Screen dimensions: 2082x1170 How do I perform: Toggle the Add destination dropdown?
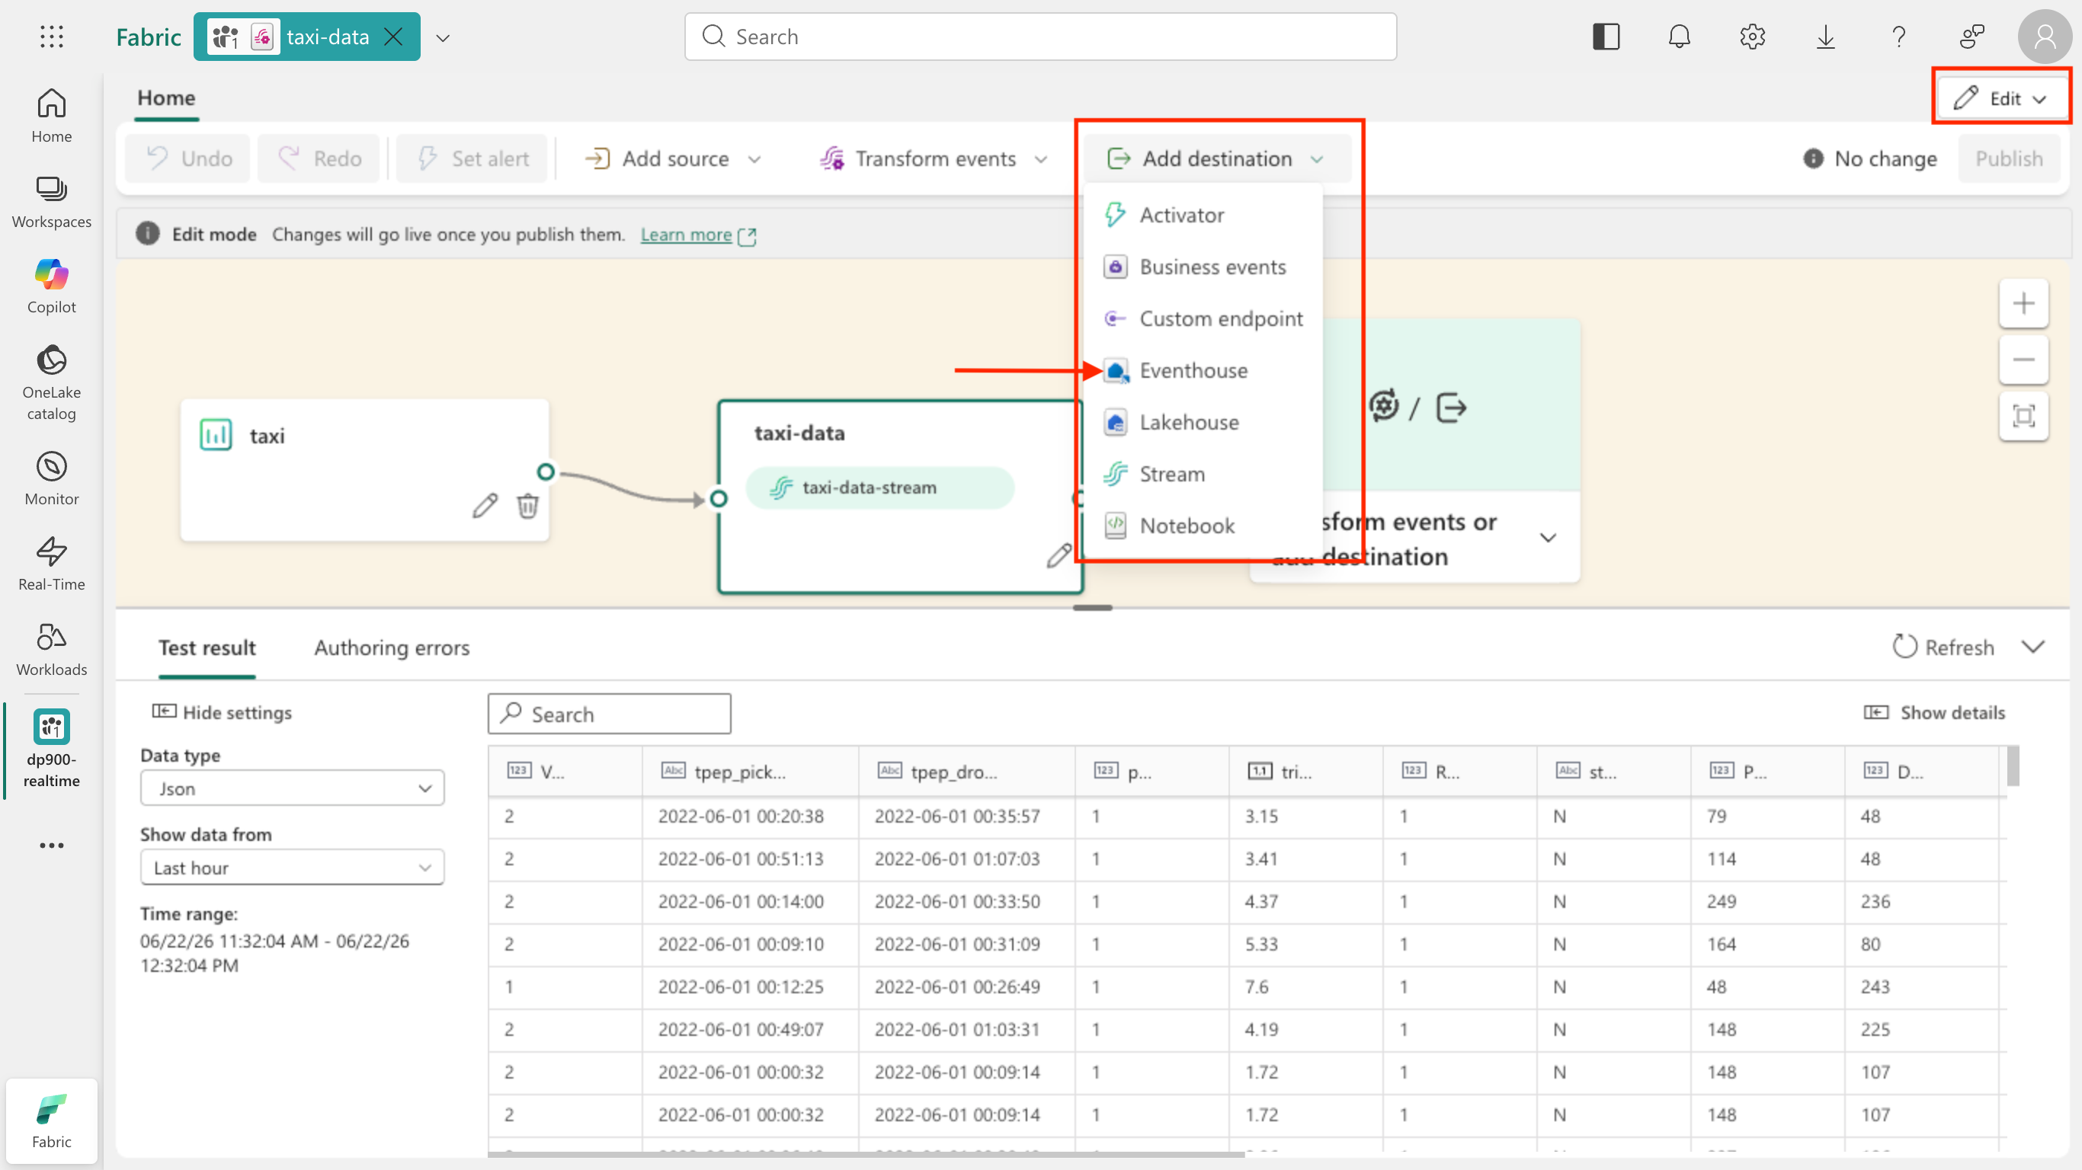pos(1216,158)
